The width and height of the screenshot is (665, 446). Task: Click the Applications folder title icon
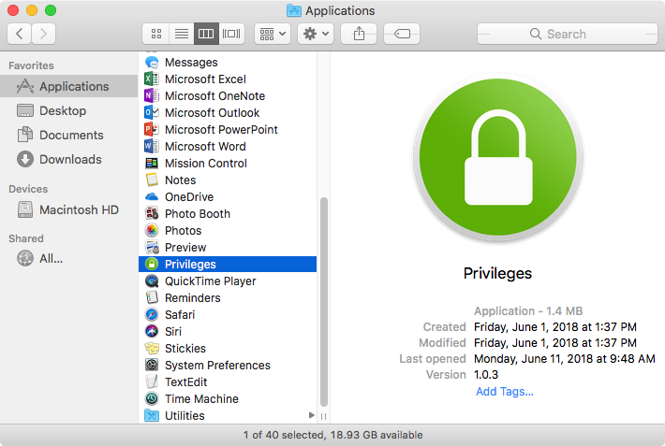pos(294,10)
